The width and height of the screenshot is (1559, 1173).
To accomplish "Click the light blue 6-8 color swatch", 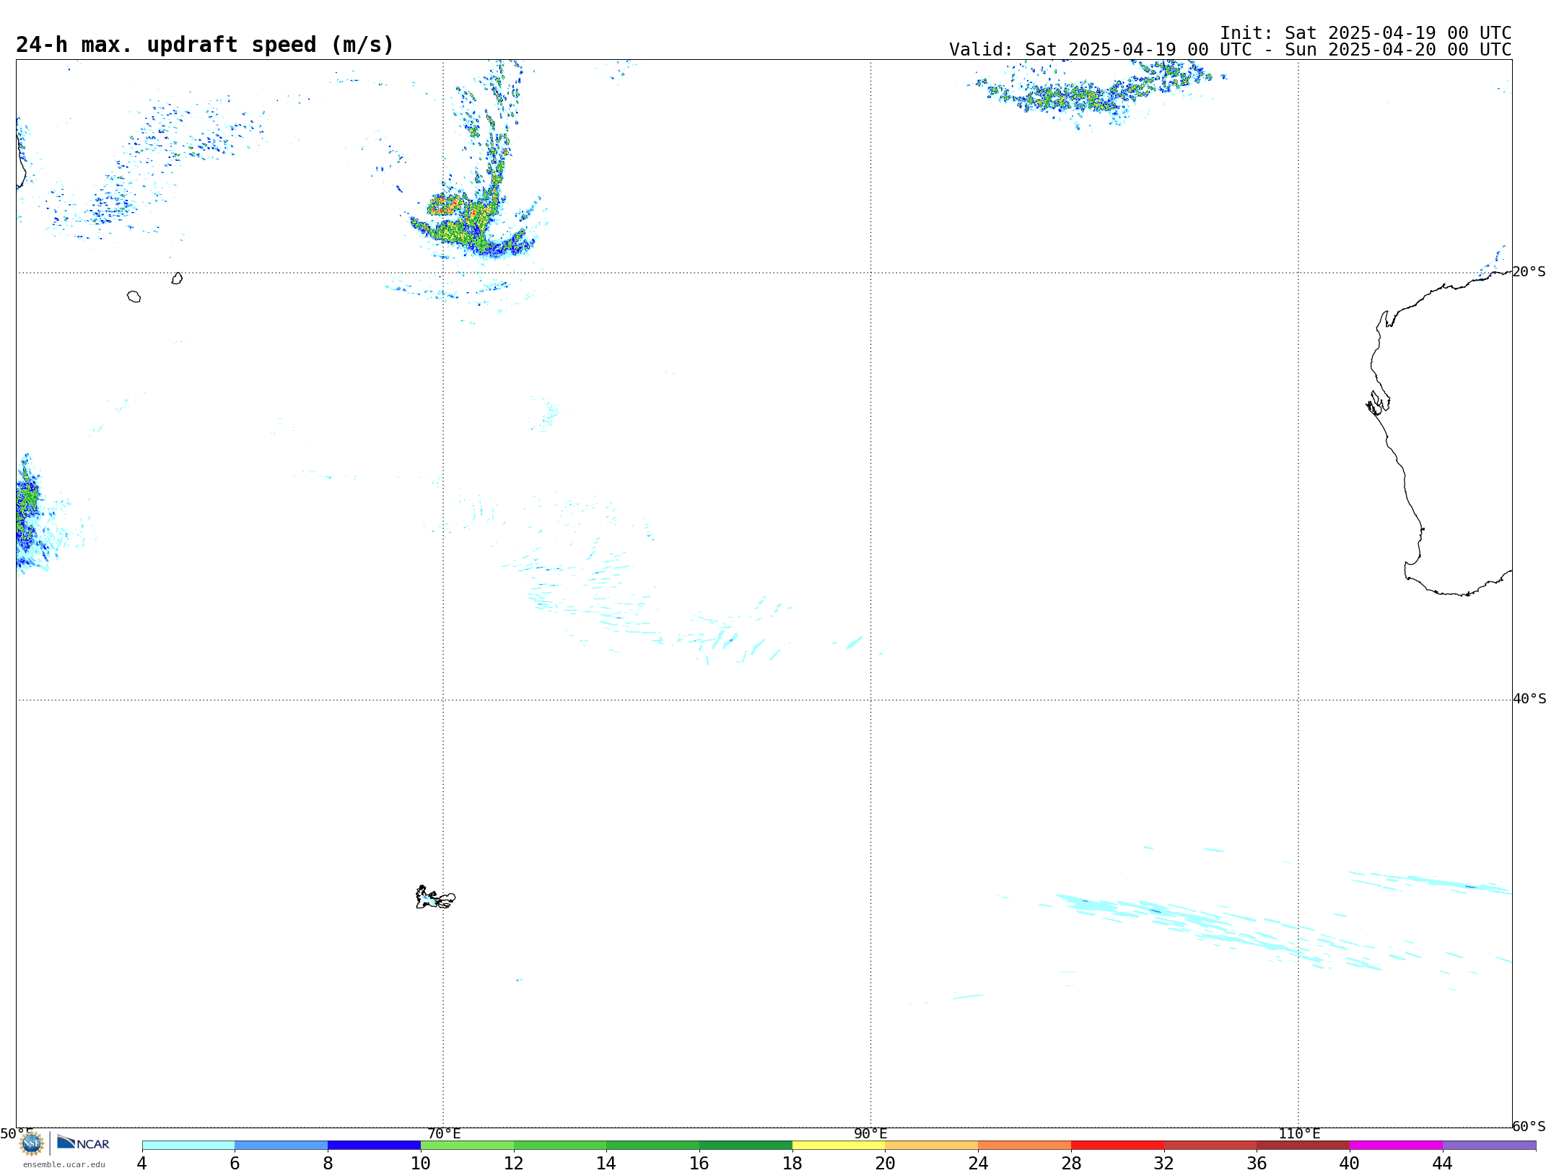I will [281, 1146].
